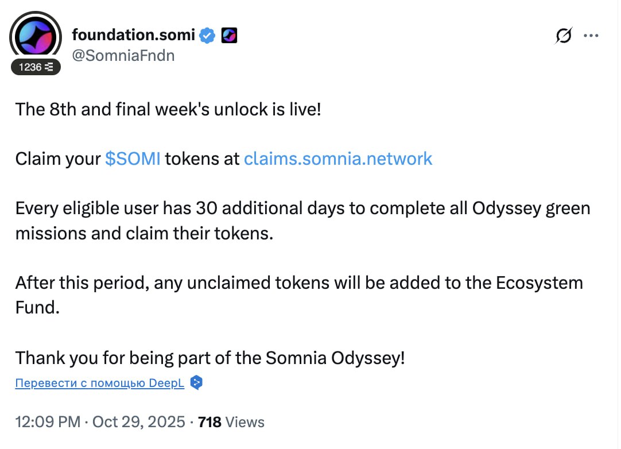Click the DeepL hexagon logo icon
Screen dimensions: 621x449
(x=196, y=383)
